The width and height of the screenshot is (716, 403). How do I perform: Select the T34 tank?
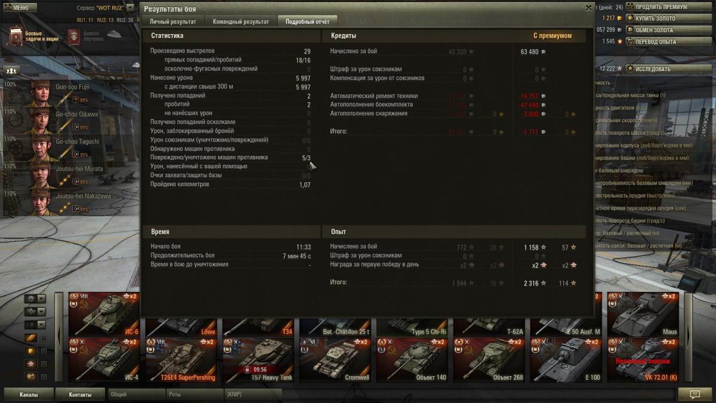click(x=258, y=327)
